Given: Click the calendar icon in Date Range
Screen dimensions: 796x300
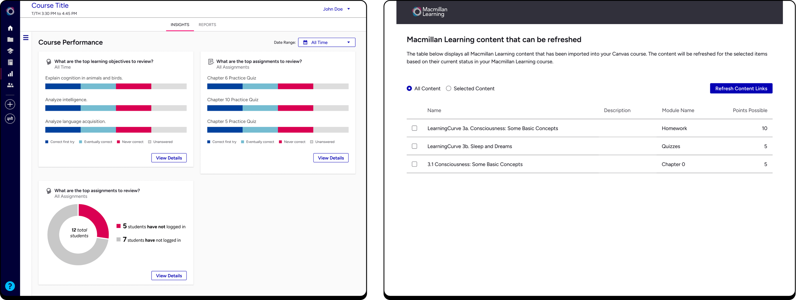Looking at the screenshot, I should 305,43.
